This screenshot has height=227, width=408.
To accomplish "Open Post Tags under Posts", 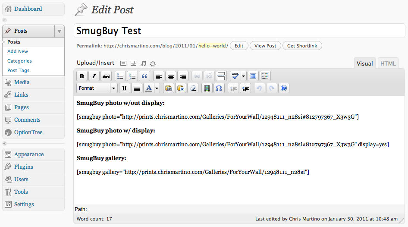I will click(18, 70).
